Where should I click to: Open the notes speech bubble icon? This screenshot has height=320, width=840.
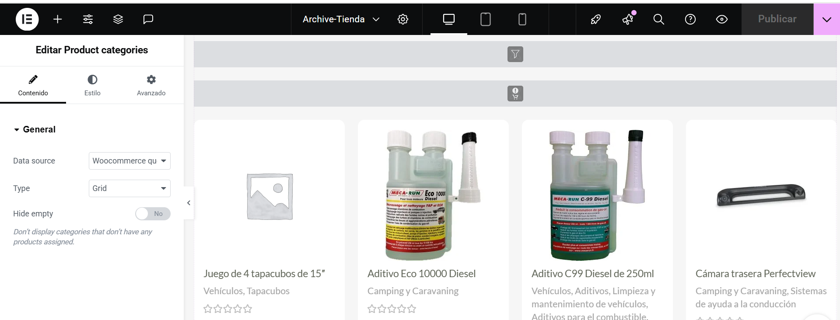(148, 19)
